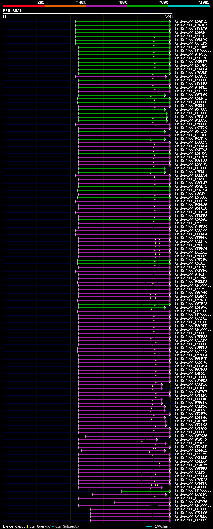The width and height of the screenshot is (213, 529).
Task: Click the red 20% identity legend segment
Action: (24, 6)
